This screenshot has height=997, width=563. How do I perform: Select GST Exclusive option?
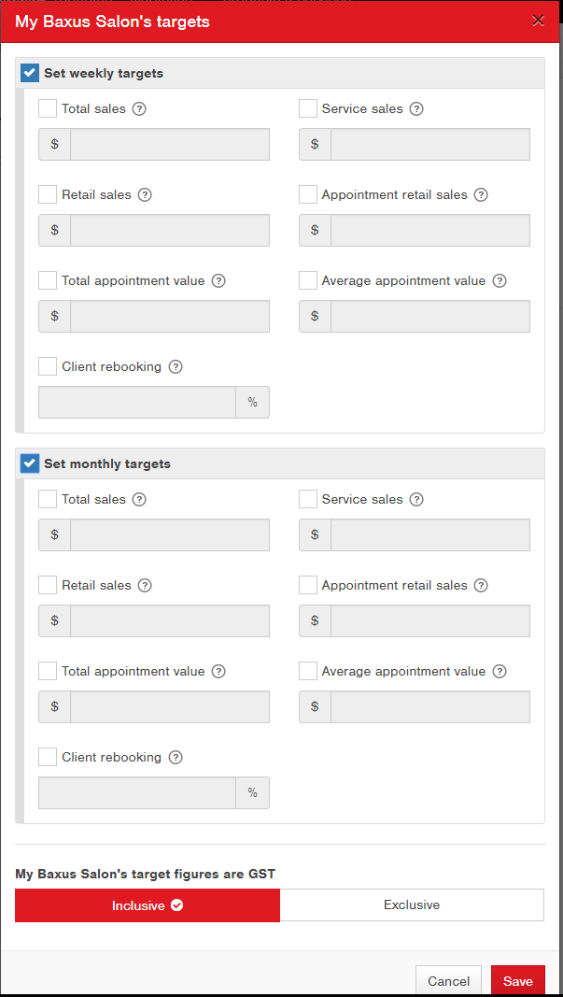(412, 904)
